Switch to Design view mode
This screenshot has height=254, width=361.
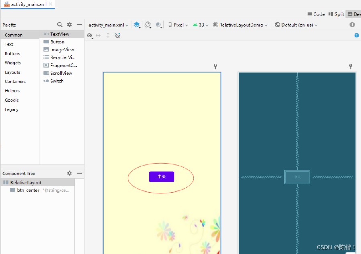point(354,14)
